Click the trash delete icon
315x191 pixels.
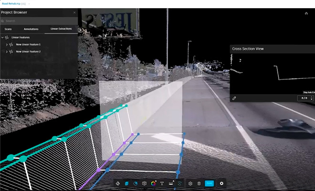click(199, 183)
